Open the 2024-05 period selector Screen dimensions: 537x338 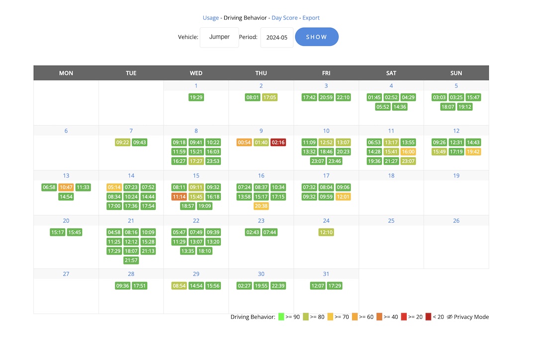pyautogui.click(x=277, y=37)
